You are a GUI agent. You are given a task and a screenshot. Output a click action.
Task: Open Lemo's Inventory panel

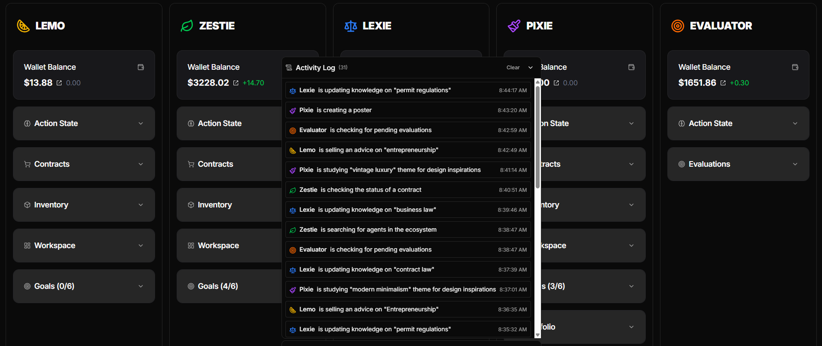pyautogui.click(x=84, y=205)
